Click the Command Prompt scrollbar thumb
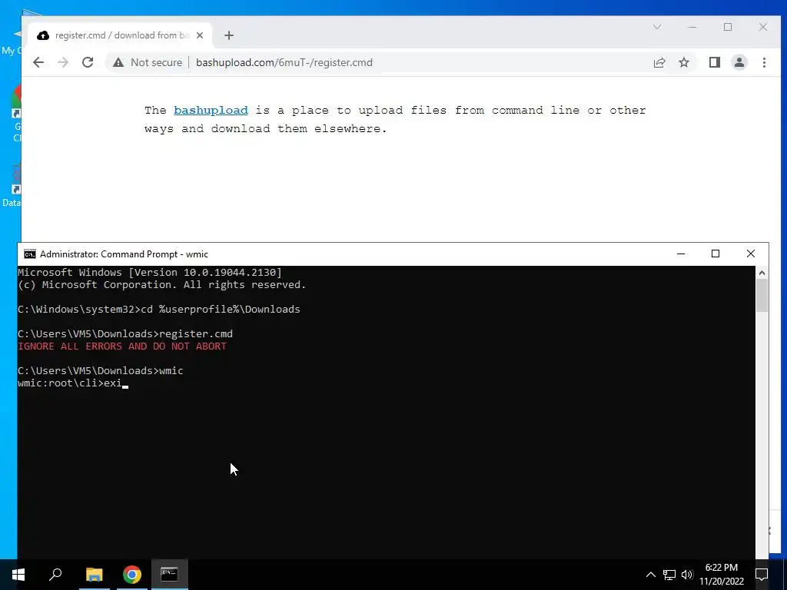787x590 pixels. [x=762, y=296]
